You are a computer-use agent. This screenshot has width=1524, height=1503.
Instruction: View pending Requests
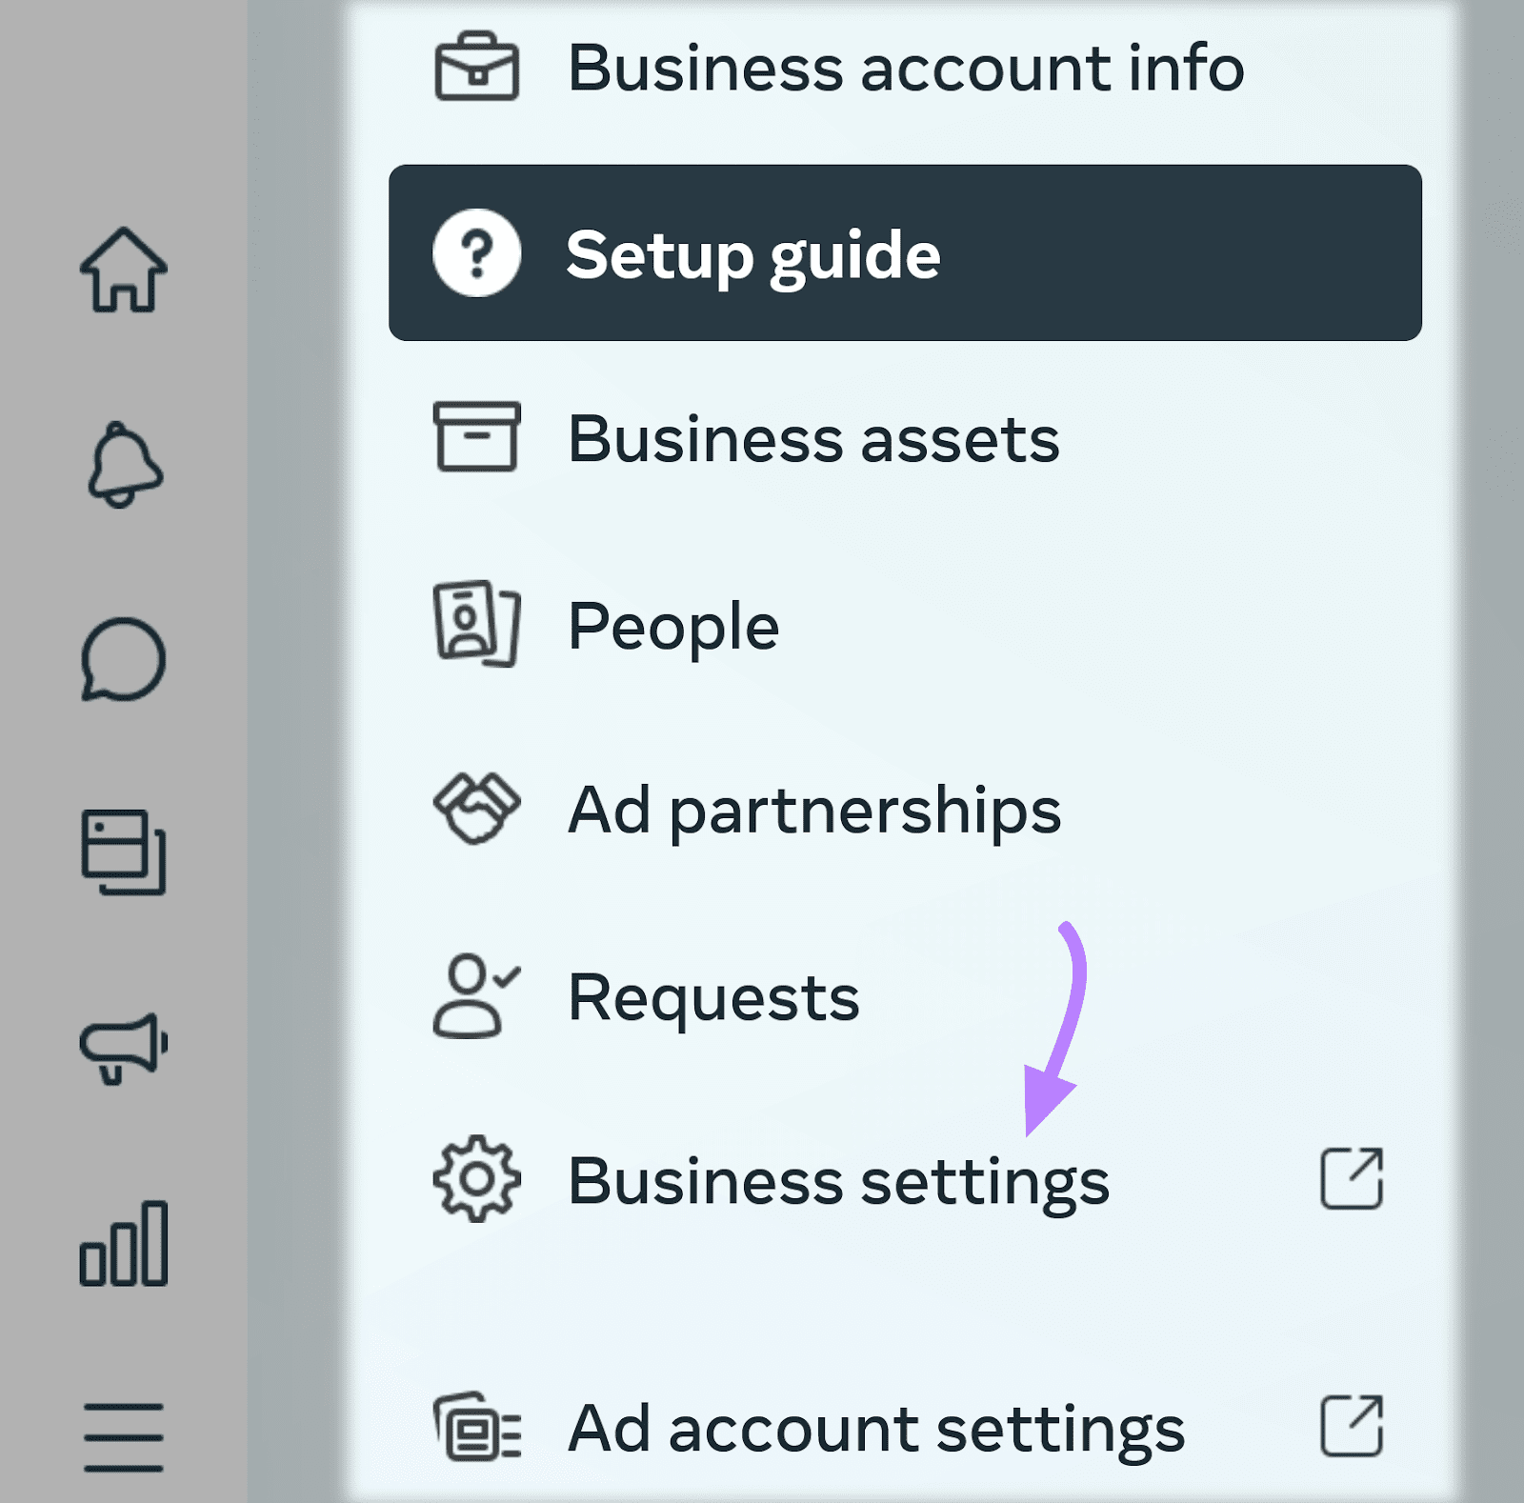[712, 996]
